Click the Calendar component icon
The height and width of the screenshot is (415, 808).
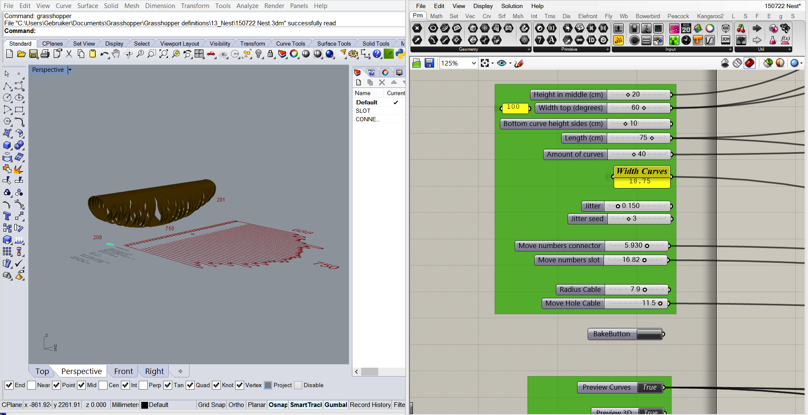coord(686,28)
